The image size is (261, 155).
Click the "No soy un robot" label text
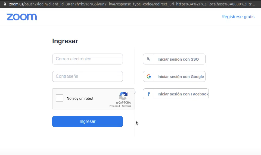pos(80,98)
